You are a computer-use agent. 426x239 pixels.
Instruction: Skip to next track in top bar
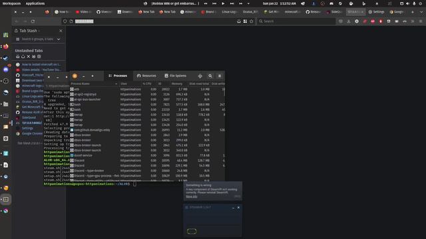[232, 3]
